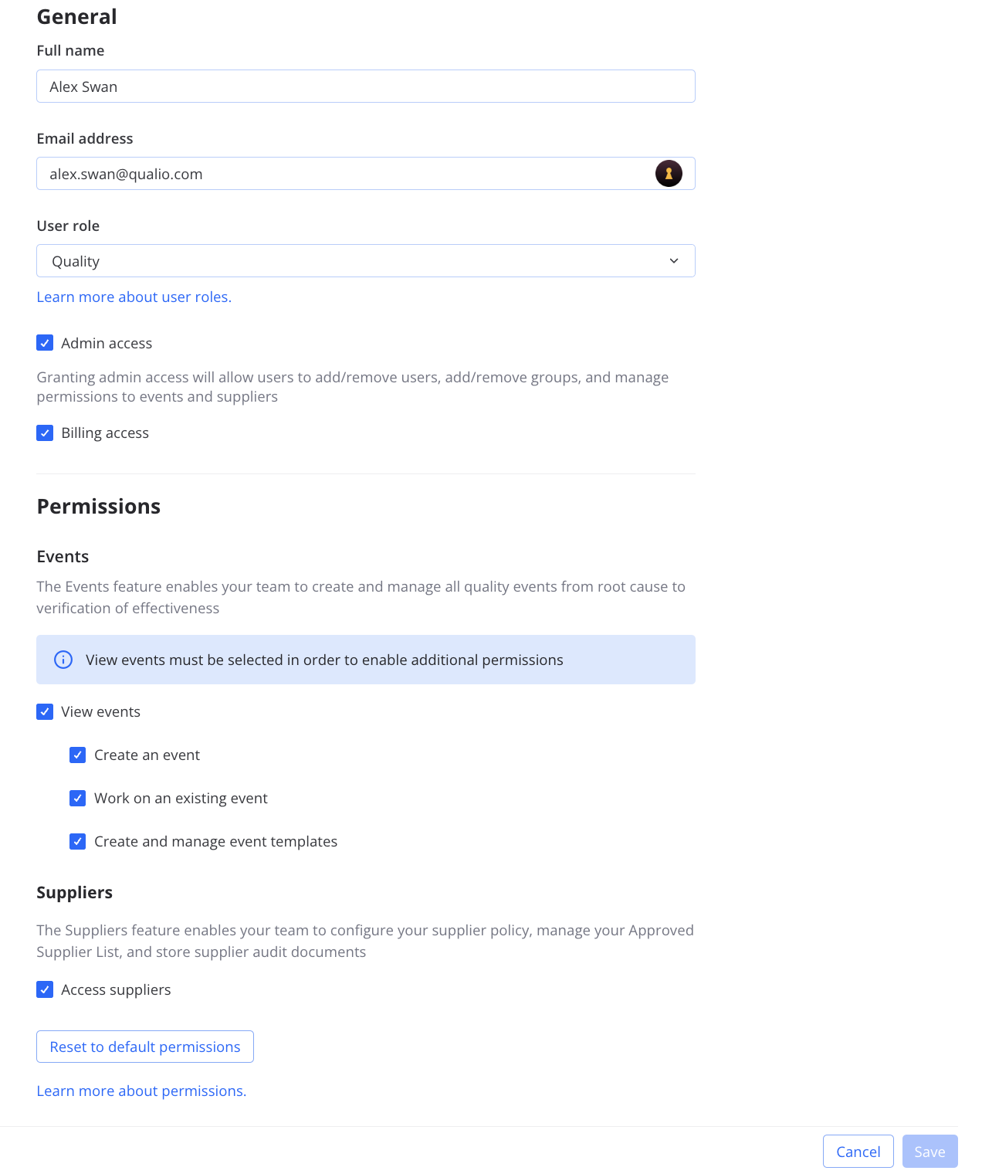Click the info icon in the events notice

(x=63, y=660)
